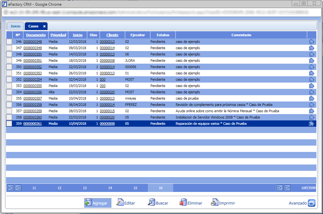This screenshot has height=214, width=323.
Task: Sort by the Inicio column header
Action: [x=77, y=35]
